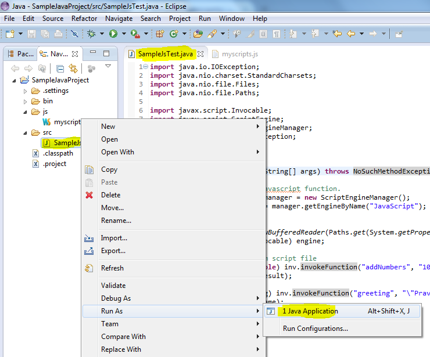
Task: Click Collapse All icon in Navigator panel
Action: (60, 68)
